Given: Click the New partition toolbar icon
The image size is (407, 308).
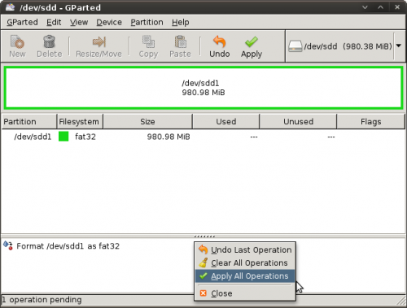Looking at the screenshot, I should (x=17, y=41).
